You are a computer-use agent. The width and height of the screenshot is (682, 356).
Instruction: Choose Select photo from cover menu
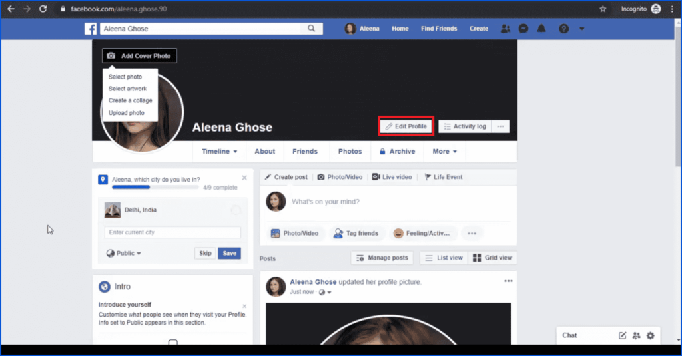(x=125, y=77)
